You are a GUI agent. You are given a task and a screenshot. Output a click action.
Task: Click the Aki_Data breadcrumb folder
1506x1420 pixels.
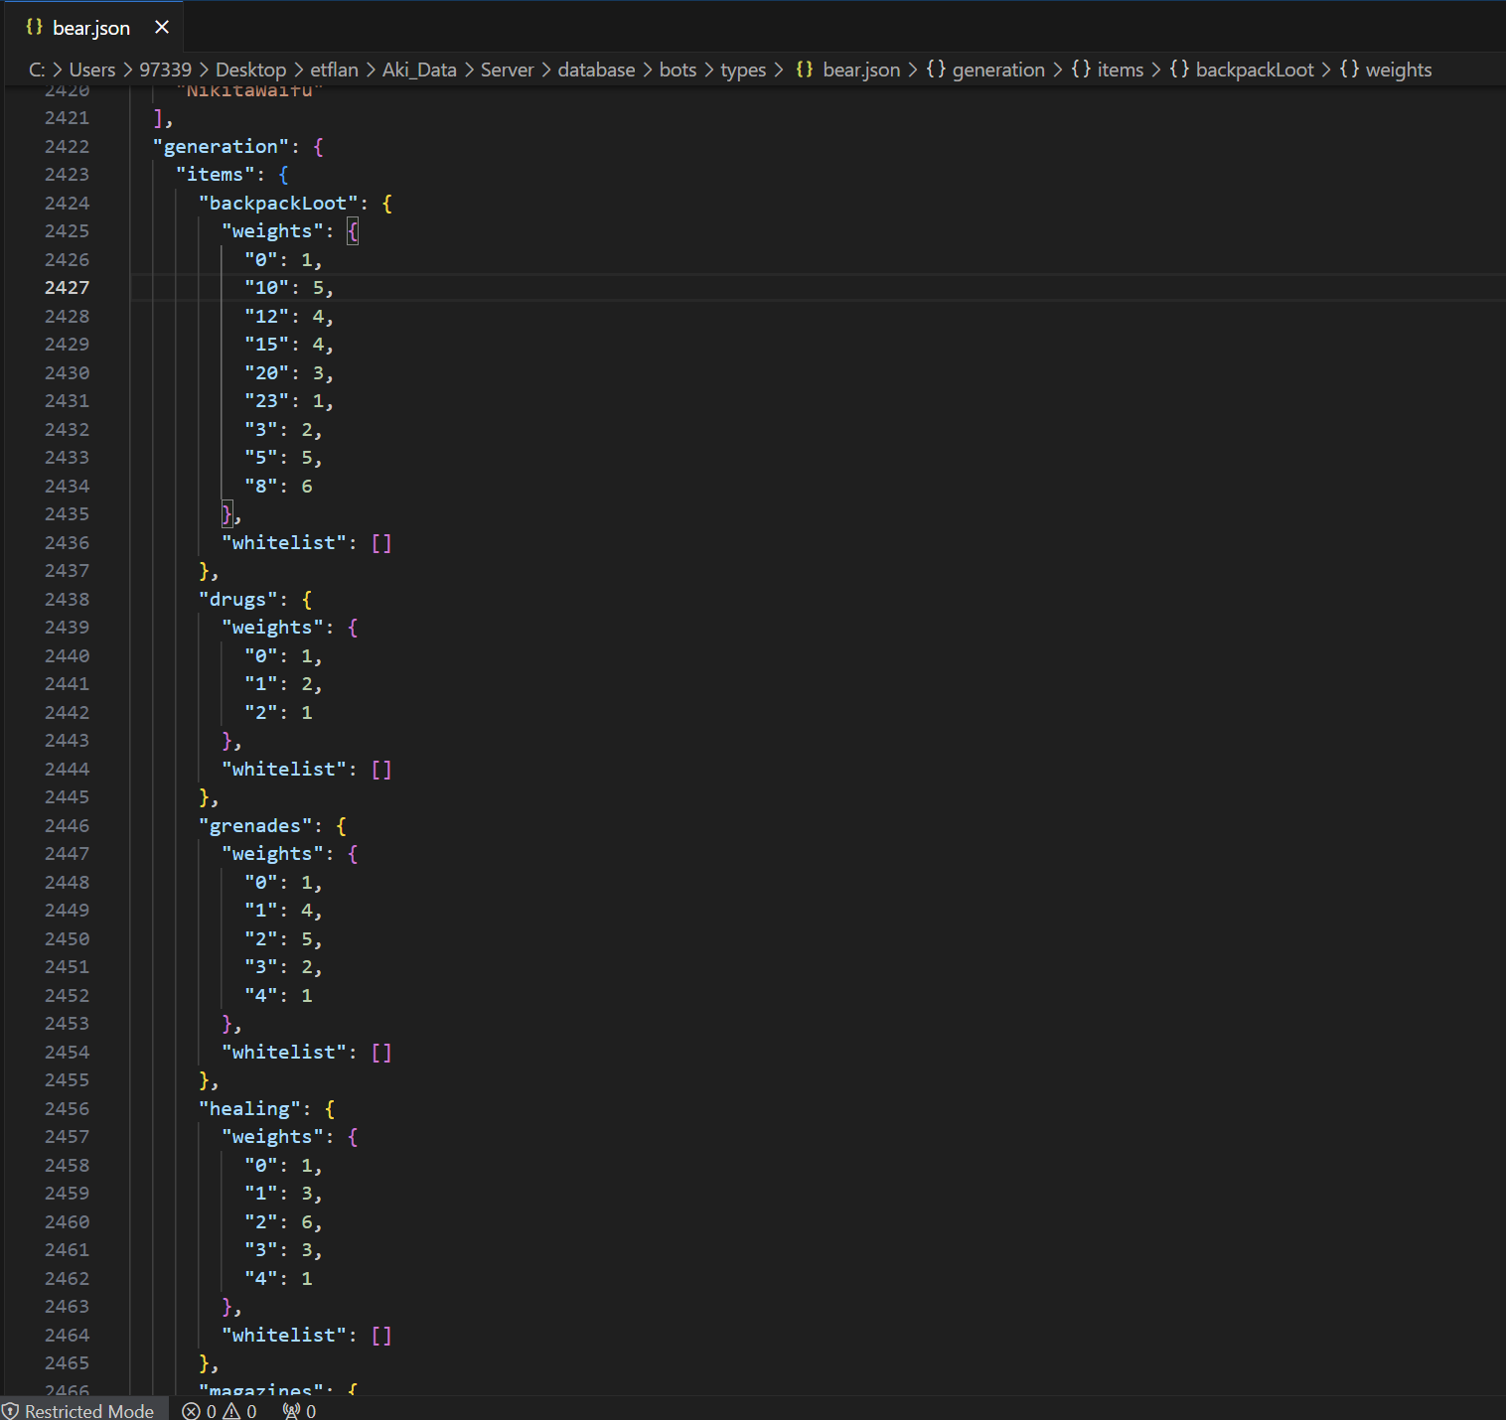(419, 70)
